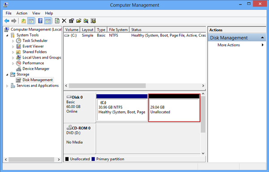This screenshot has width=269, height=172.
Task: Click the Up one level folder icon
Action: (x=23, y=21)
